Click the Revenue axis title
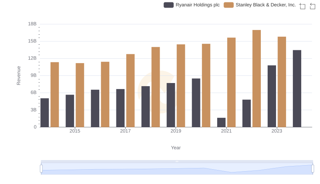 tap(18, 75)
